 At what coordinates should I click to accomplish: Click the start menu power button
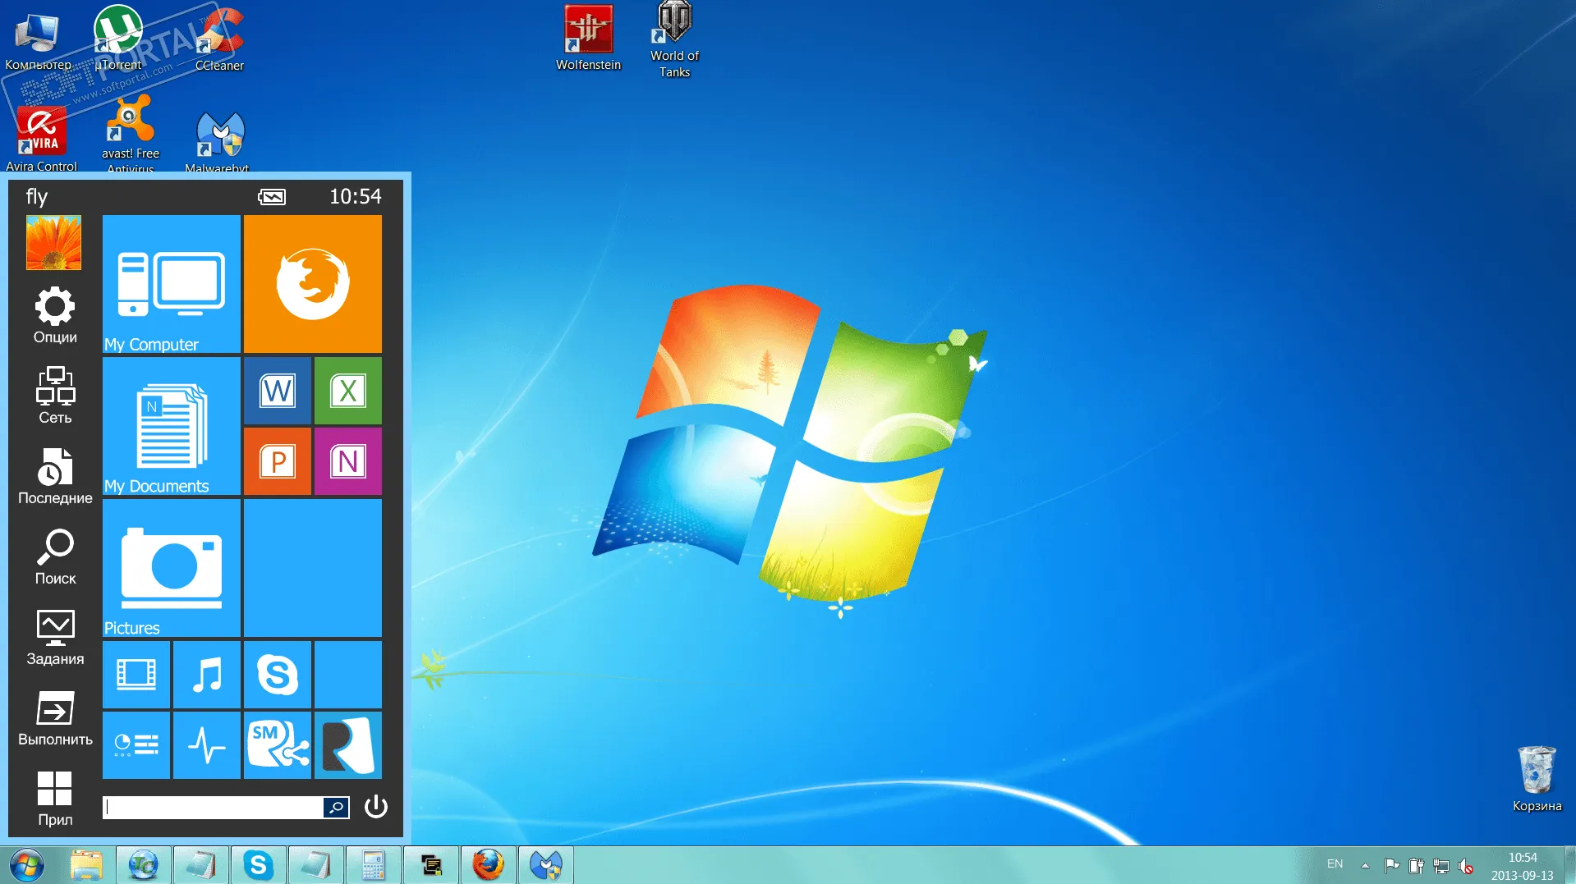[x=376, y=807]
